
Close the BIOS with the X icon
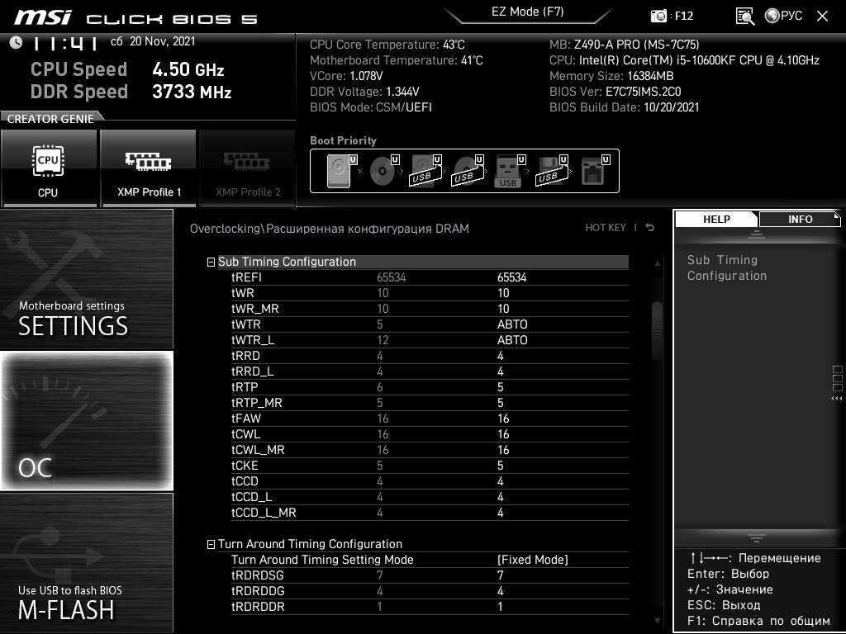click(822, 17)
